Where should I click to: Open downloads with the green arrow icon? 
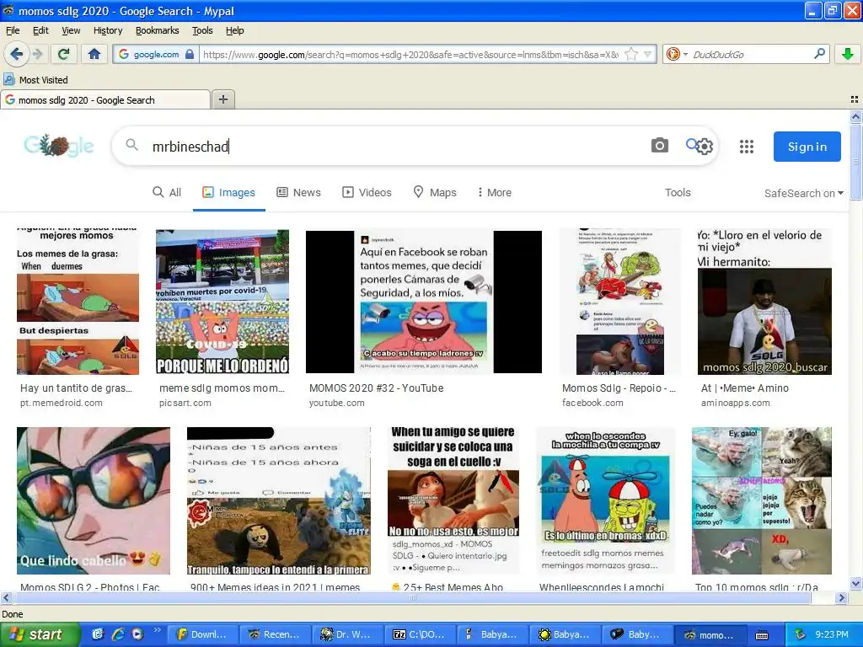[x=848, y=54]
